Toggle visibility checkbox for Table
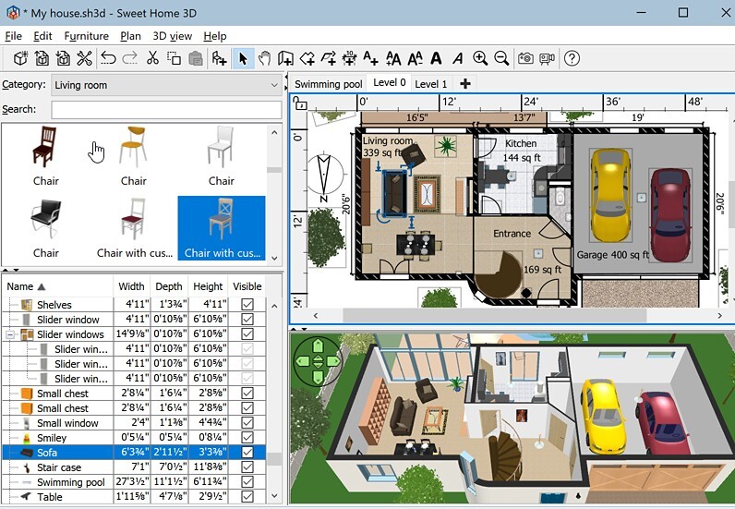This screenshot has height=509, width=735. (247, 496)
